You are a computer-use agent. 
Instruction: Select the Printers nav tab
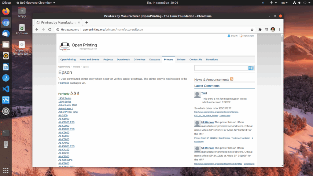[168, 60]
